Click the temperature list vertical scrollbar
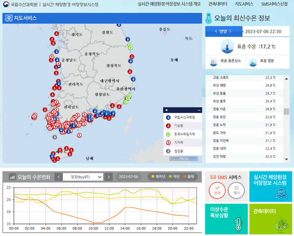 (286, 118)
